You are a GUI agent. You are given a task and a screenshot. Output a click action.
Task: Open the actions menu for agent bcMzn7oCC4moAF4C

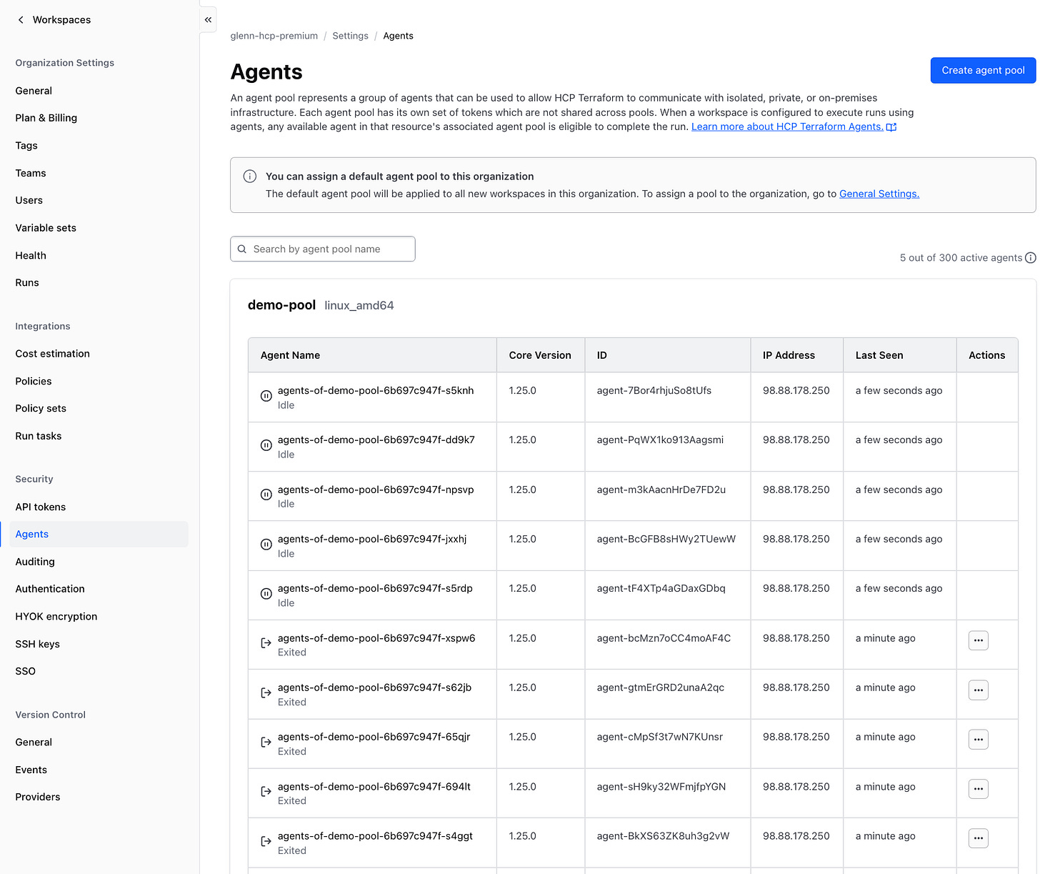tap(978, 640)
